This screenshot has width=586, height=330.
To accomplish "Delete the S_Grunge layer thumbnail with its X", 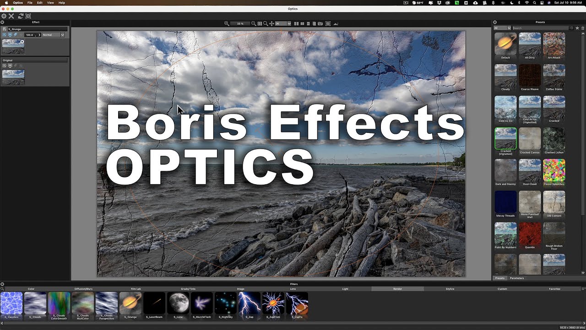I will point(22,42).
